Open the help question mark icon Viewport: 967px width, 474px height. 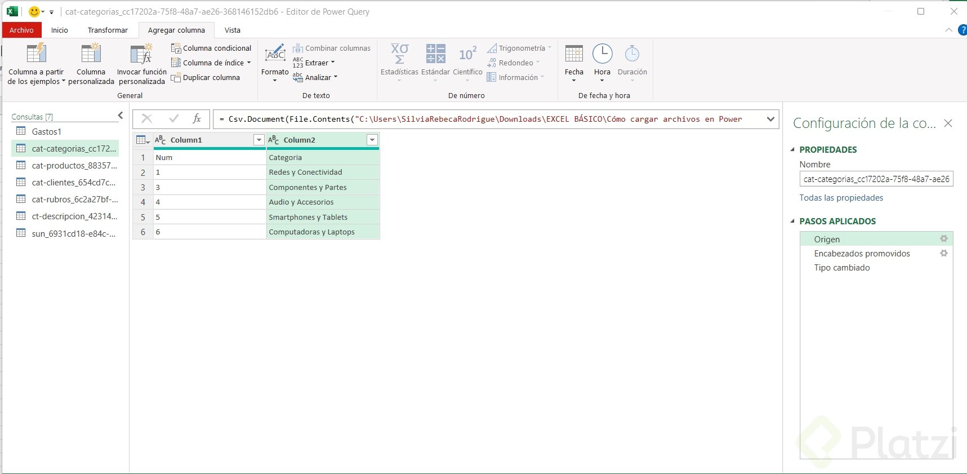(x=962, y=30)
